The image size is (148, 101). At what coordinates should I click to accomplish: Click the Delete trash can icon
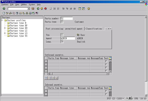click(x=17, y=13)
